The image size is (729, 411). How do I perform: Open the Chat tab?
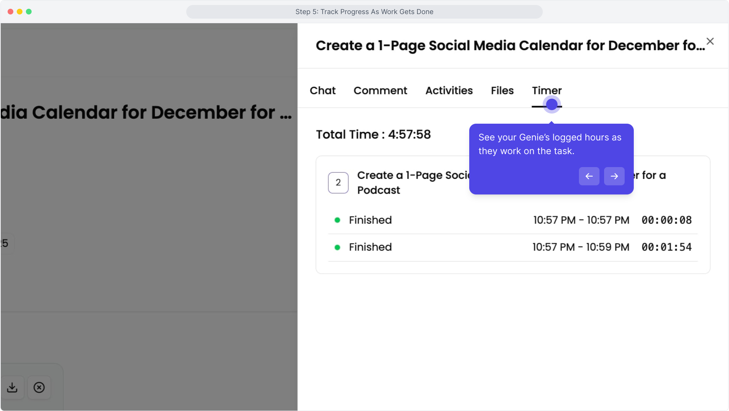click(x=323, y=91)
